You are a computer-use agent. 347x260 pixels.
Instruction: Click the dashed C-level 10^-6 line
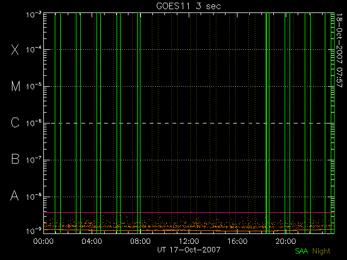pyautogui.click(x=189, y=123)
